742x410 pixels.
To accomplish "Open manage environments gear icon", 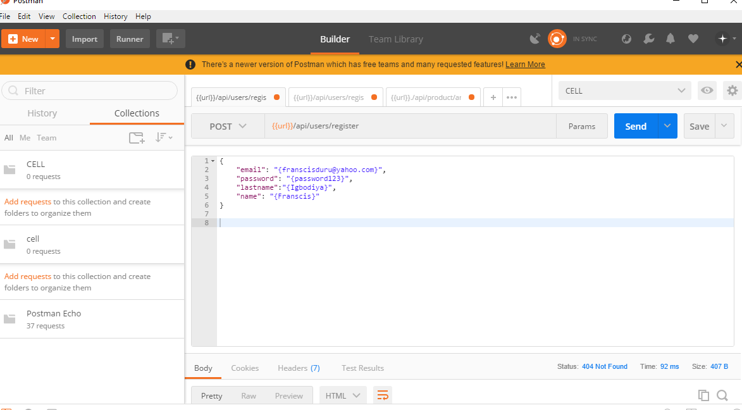I will click(733, 90).
